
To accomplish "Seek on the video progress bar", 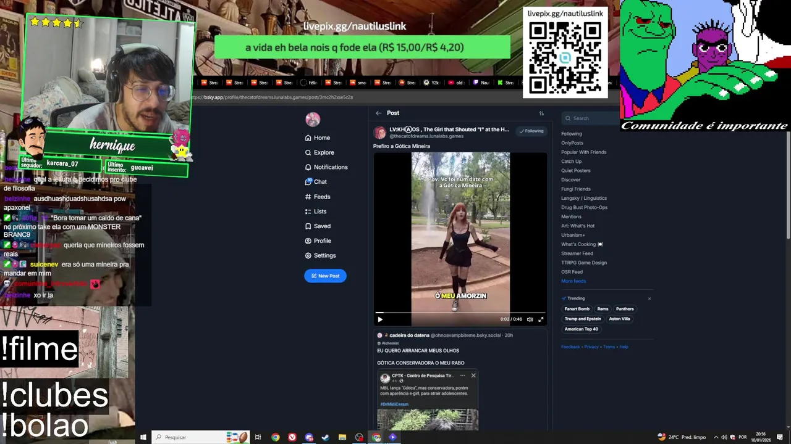I will tap(460, 313).
